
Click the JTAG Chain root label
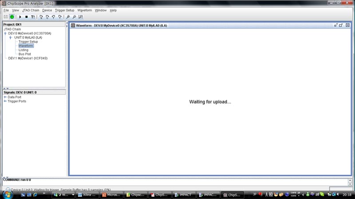pyautogui.click(x=12, y=29)
